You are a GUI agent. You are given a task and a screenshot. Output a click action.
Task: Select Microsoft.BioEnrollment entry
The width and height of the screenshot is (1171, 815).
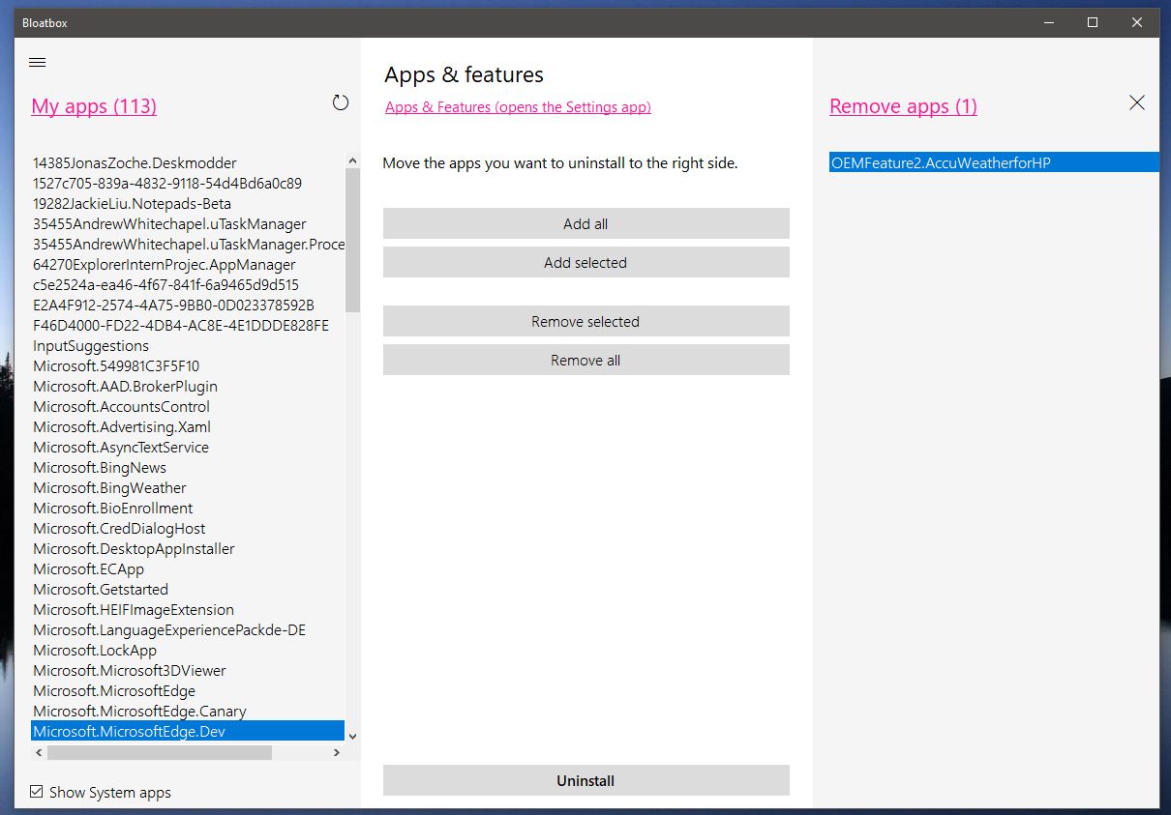(x=188, y=508)
